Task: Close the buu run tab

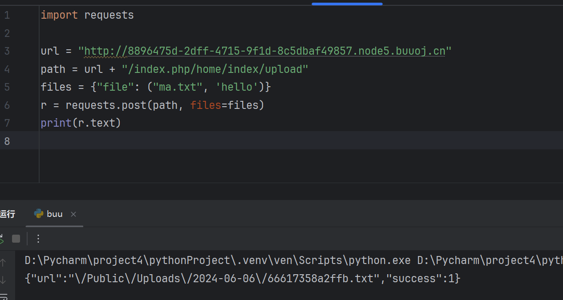Action: click(x=73, y=214)
